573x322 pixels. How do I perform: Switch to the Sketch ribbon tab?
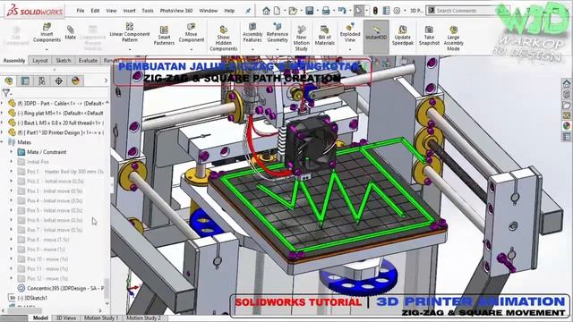click(64, 61)
